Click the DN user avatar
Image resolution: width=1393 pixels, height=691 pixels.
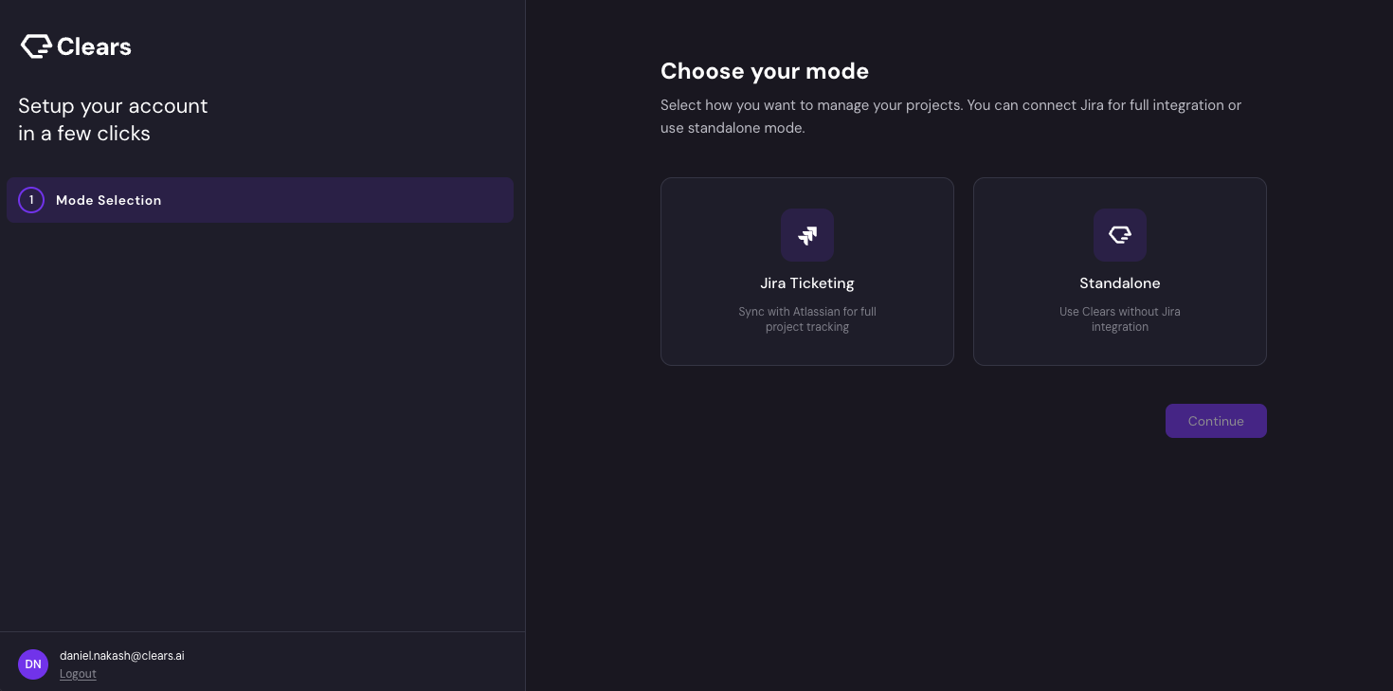click(33, 664)
